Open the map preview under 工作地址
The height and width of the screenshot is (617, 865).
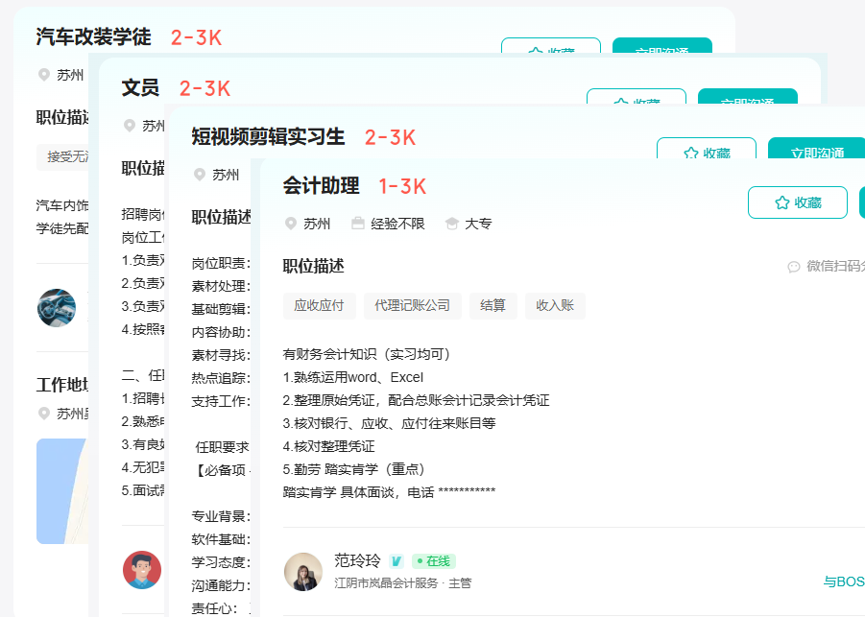point(61,490)
